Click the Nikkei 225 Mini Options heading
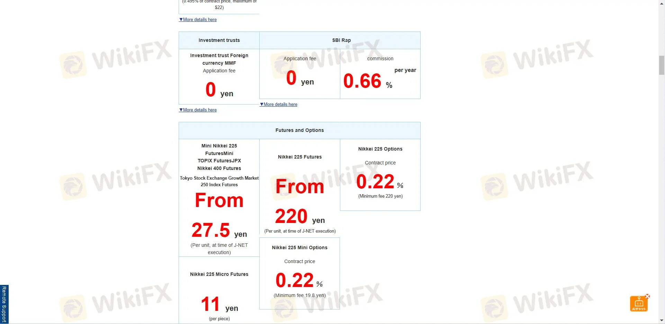Image resolution: width=665 pixels, height=324 pixels. tap(300, 248)
